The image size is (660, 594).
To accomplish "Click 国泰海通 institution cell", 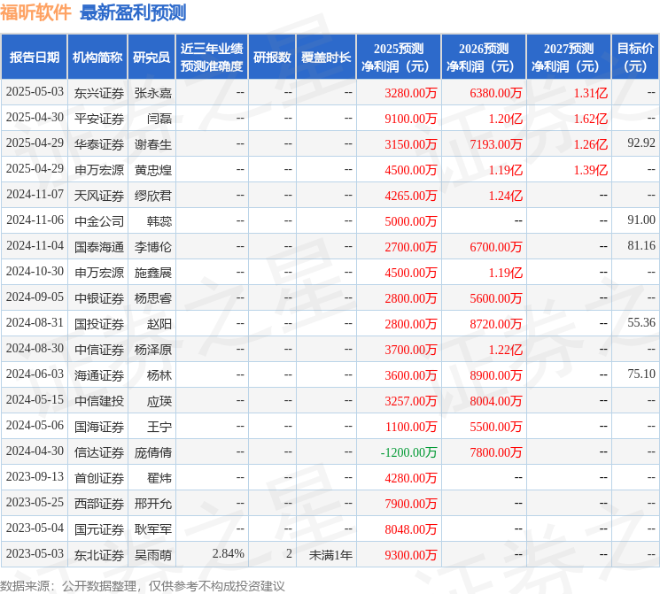I will pyautogui.click(x=99, y=247).
